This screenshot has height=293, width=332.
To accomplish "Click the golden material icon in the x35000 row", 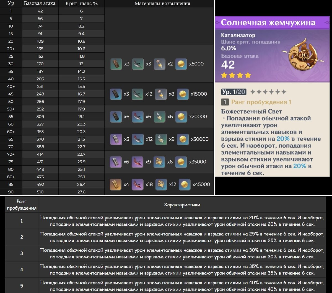I will tap(159, 162).
